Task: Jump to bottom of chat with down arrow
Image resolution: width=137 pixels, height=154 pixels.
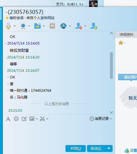Action: coord(111,112)
